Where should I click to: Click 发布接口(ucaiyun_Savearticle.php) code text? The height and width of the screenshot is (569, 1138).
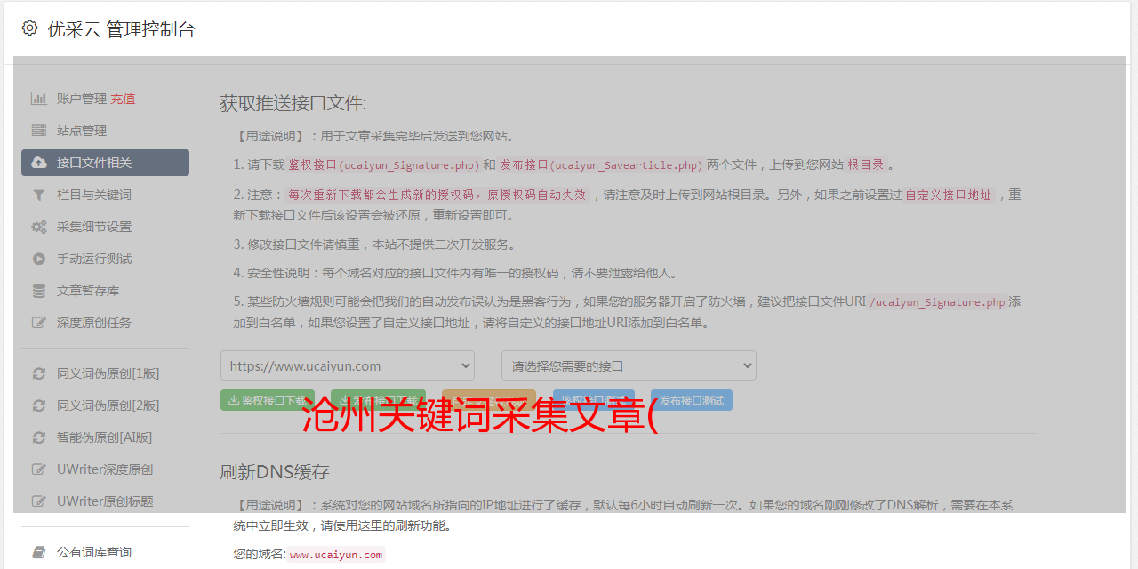(601, 164)
